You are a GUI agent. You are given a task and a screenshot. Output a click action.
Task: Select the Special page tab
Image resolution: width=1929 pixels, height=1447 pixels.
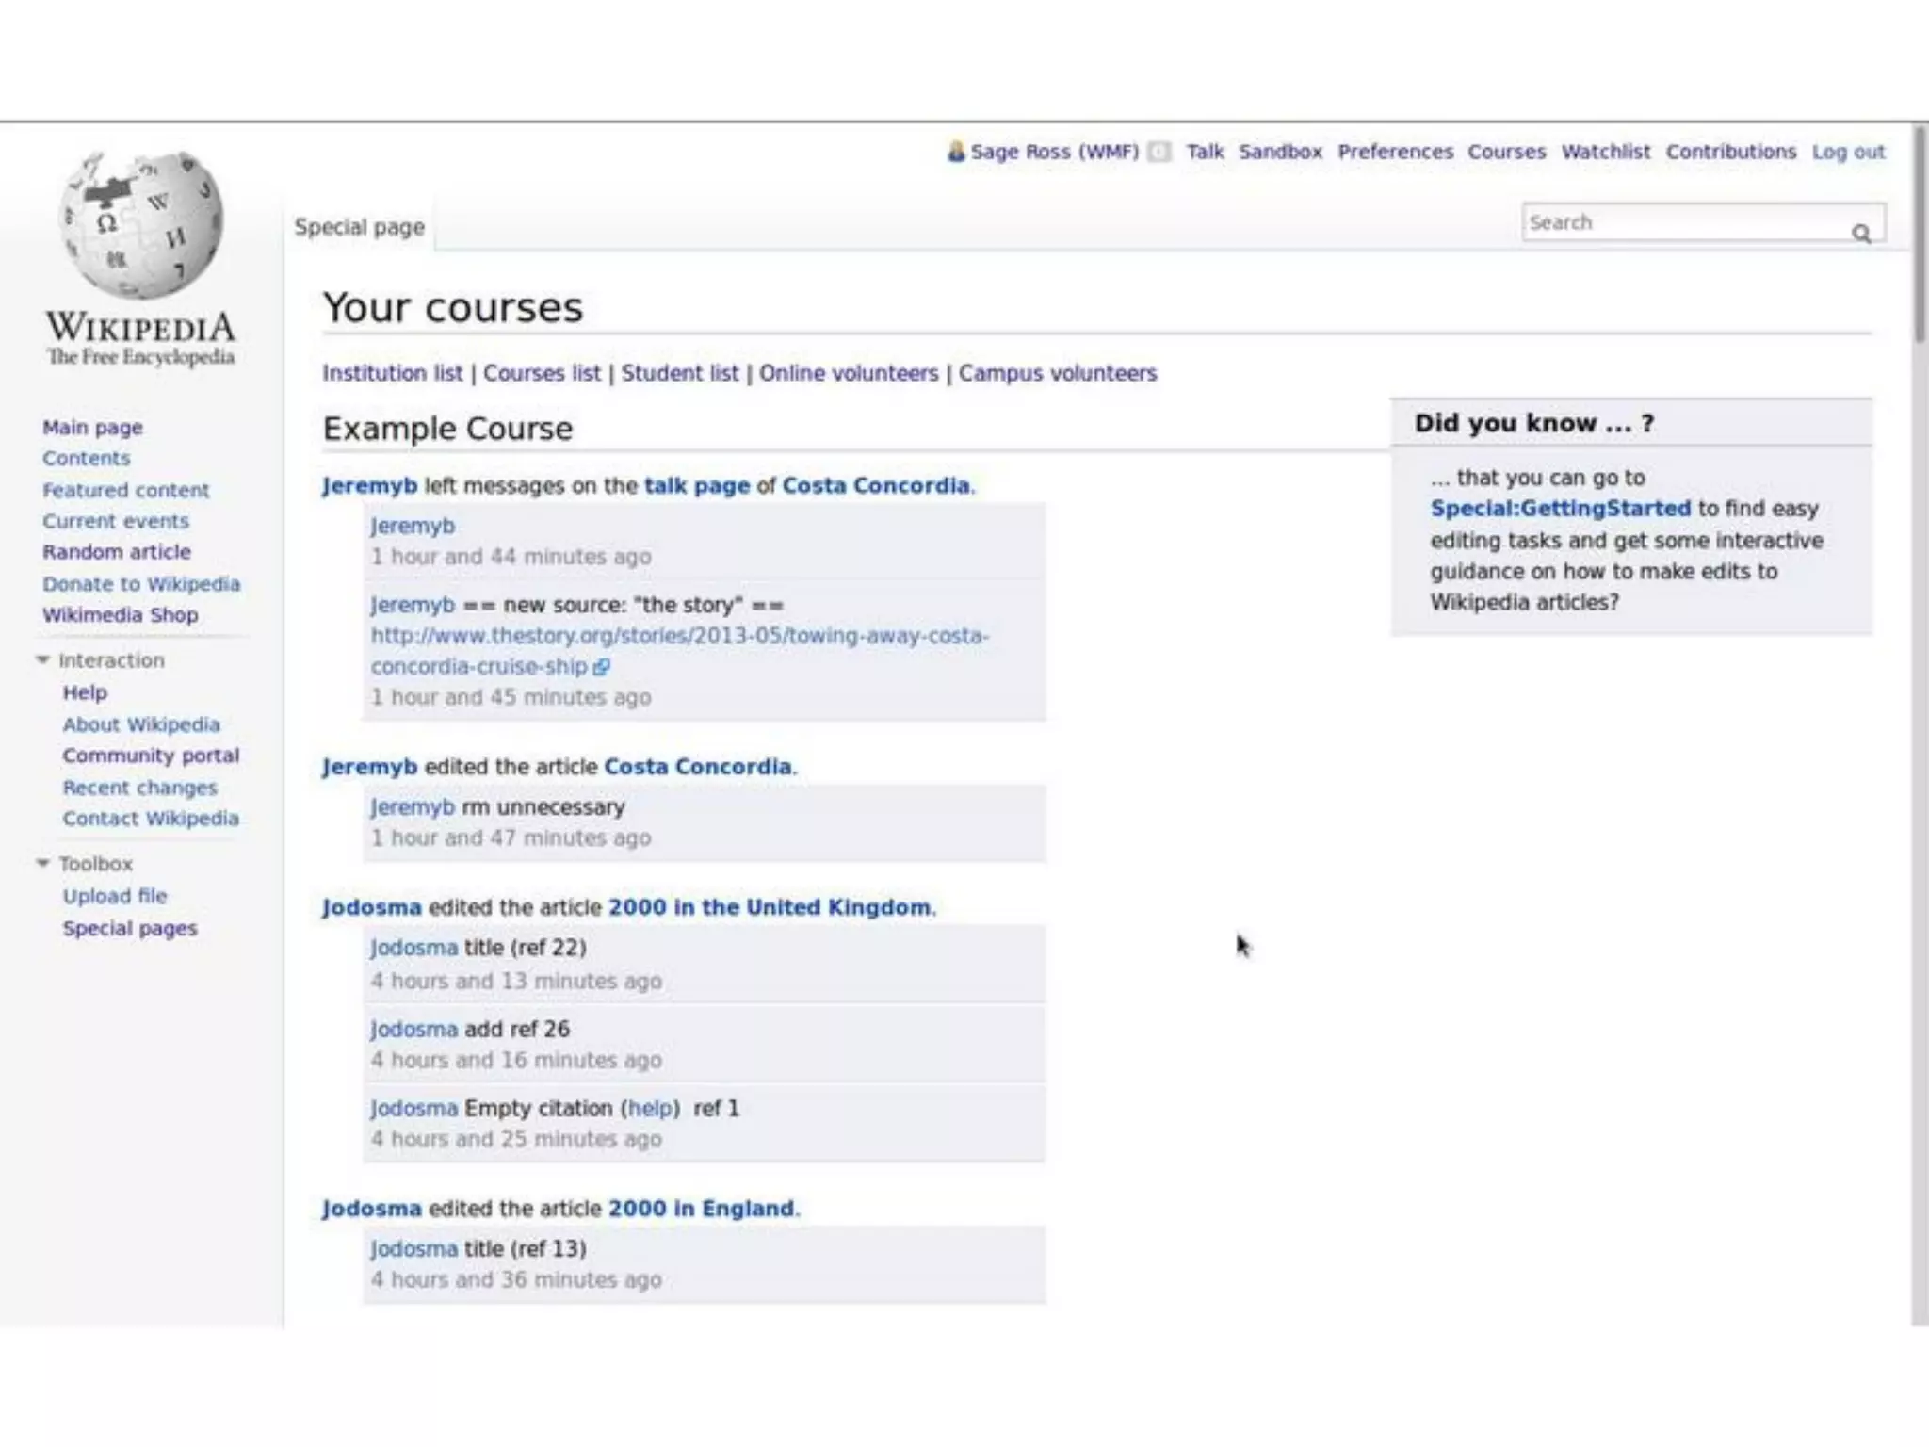(x=359, y=227)
